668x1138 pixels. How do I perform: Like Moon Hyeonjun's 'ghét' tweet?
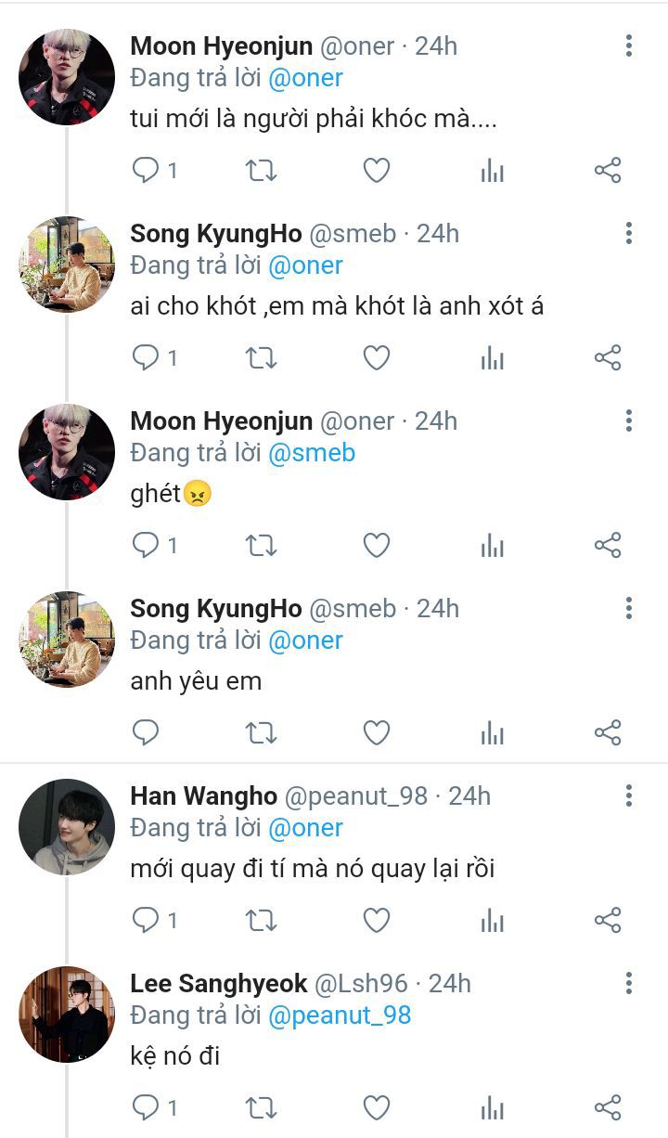[376, 545]
